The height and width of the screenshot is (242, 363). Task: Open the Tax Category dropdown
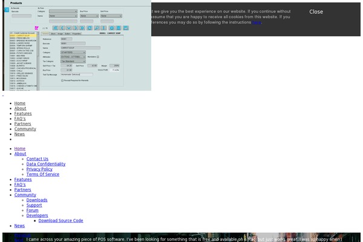coord(73,61)
